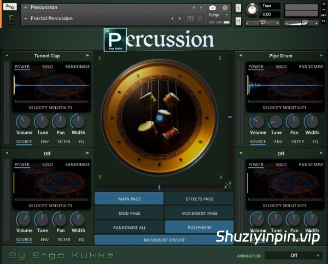Toggle SOLO on the Pipe Drum layer
This screenshot has width=328, height=264.
[x=281, y=67]
